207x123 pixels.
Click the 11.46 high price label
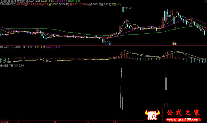coord(129,8)
